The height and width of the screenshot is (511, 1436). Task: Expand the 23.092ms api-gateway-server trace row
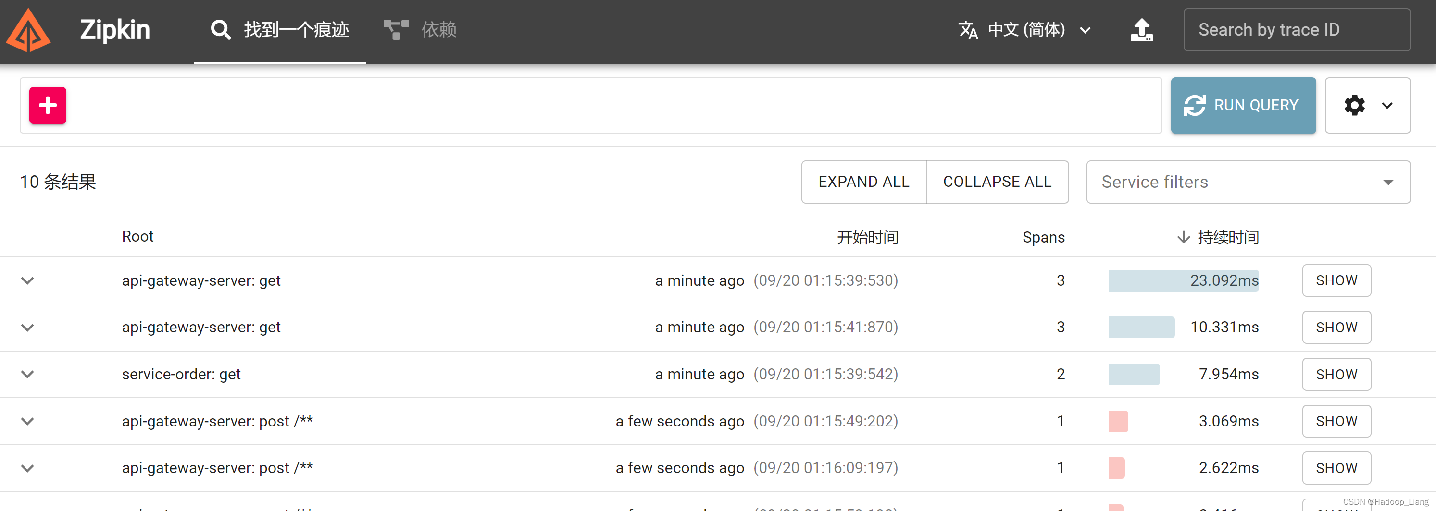click(x=27, y=280)
